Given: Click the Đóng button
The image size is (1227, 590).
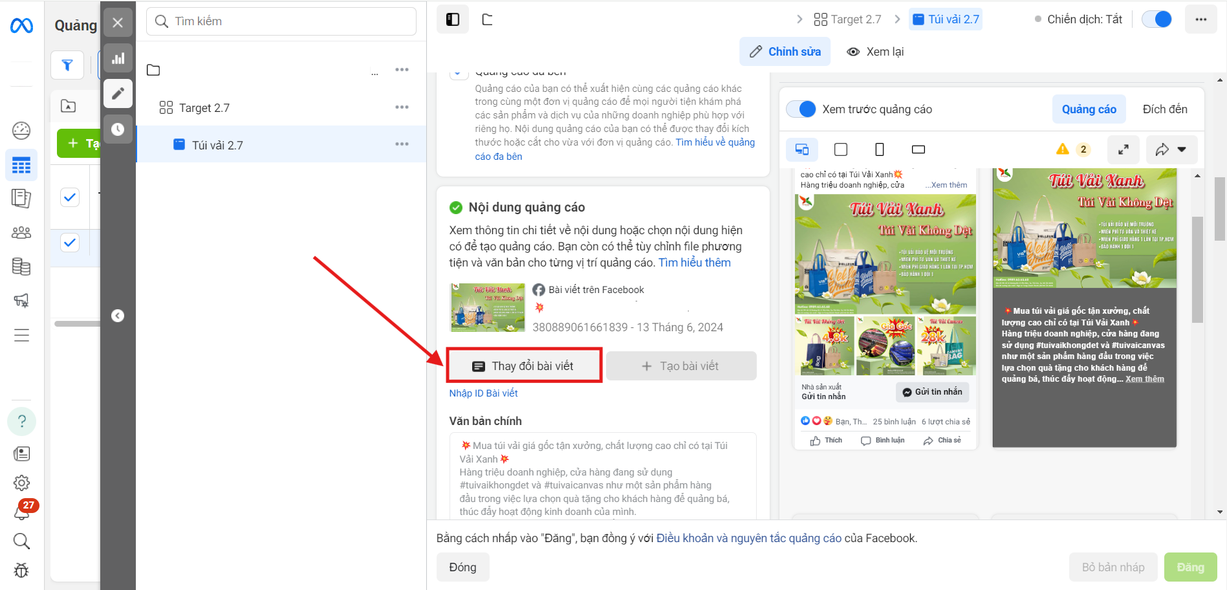Looking at the screenshot, I should (463, 567).
